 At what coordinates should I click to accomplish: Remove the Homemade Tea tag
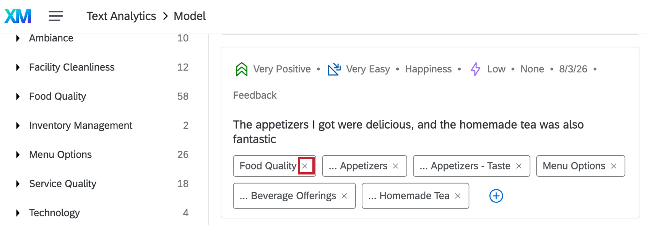(458, 196)
